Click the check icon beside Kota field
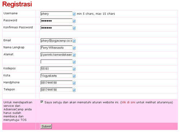180x132 pixels. [74, 76]
